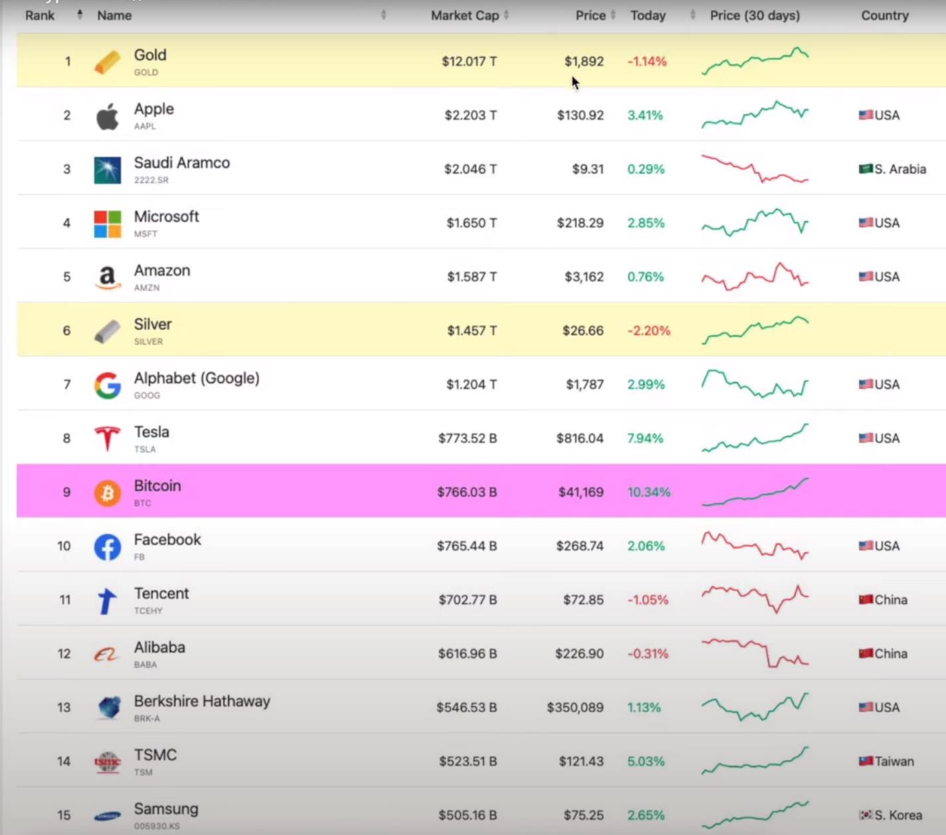
Task: Click Gold's $12.017 T market cap
Action: tap(469, 61)
